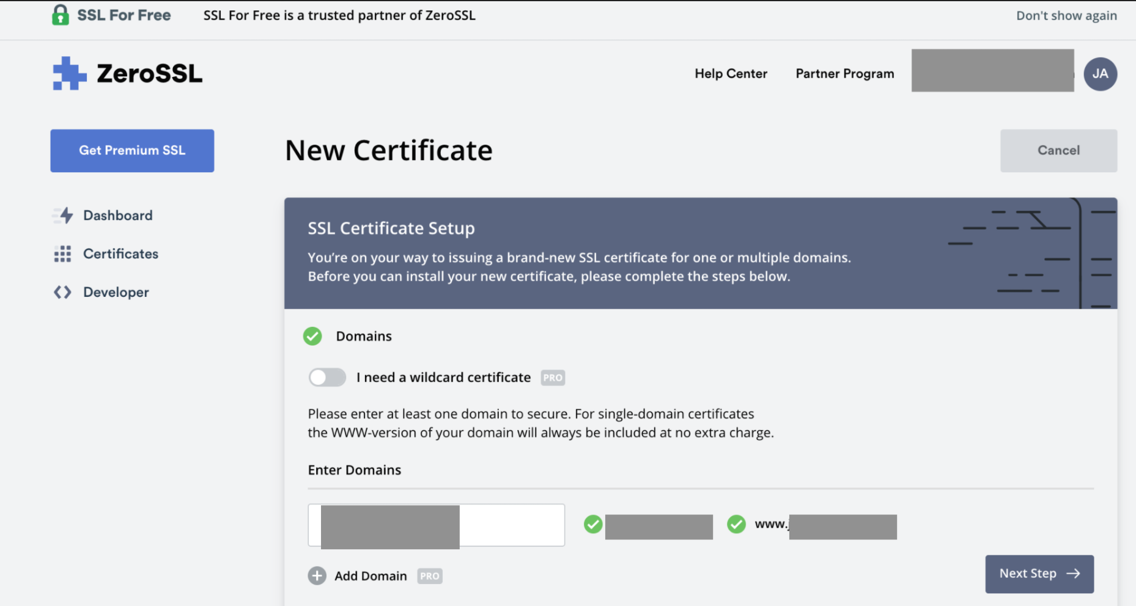The height and width of the screenshot is (606, 1136).
Task: Click 'I need a wildcard certificate' label
Action: click(443, 378)
